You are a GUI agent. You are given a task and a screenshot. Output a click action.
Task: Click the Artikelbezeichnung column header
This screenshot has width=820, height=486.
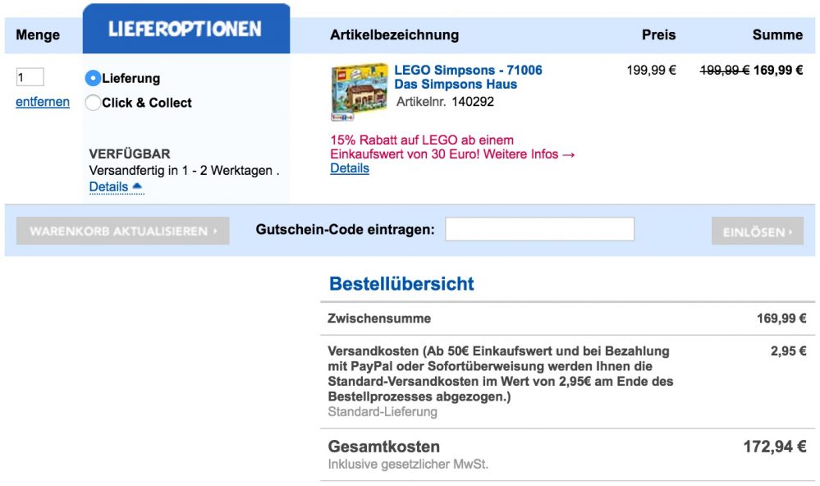tap(394, 34)
